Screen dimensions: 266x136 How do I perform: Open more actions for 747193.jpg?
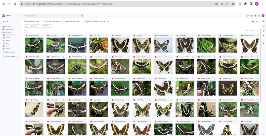(x=64, y=36)
